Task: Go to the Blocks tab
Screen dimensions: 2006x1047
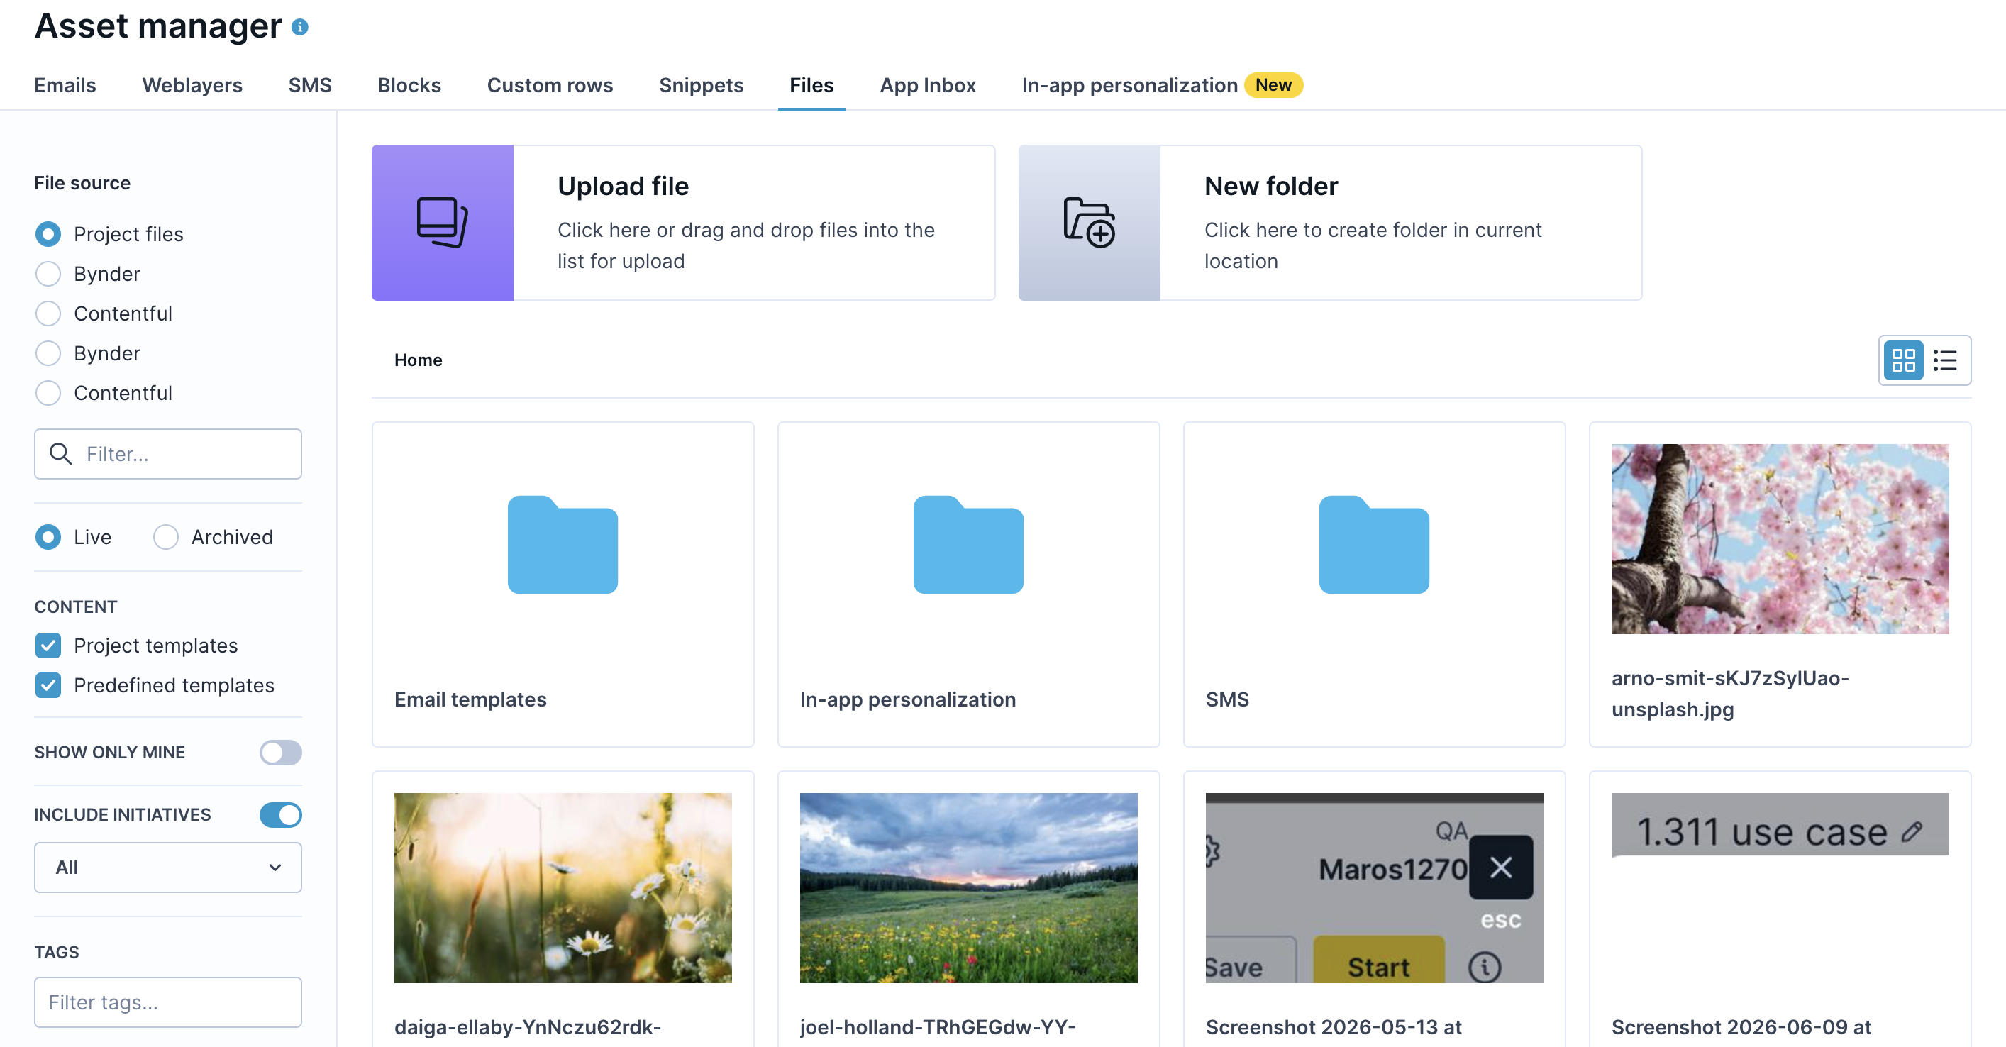Action: pos(409,85)
